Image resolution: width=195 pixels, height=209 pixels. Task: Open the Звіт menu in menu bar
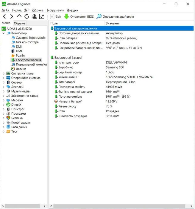coord(27,10)
